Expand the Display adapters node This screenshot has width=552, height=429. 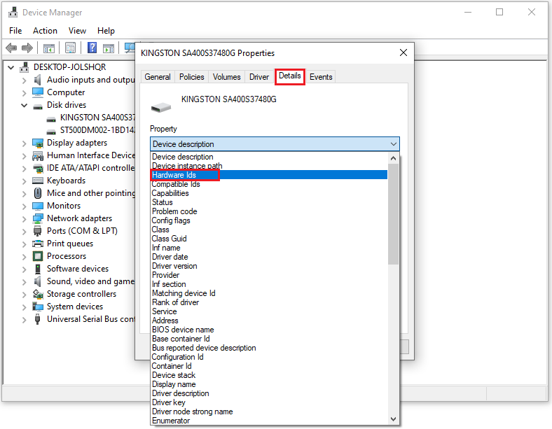point(24,143)
